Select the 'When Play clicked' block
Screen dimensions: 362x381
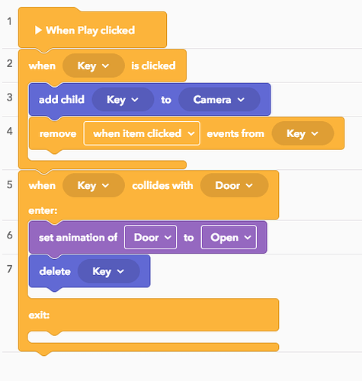coord(92,29)
